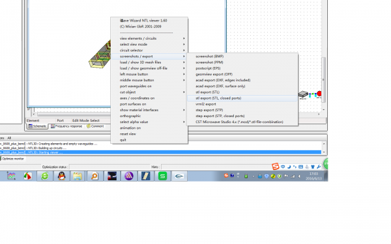Open the QQ penguin taskbar icon

click(62, 176)
